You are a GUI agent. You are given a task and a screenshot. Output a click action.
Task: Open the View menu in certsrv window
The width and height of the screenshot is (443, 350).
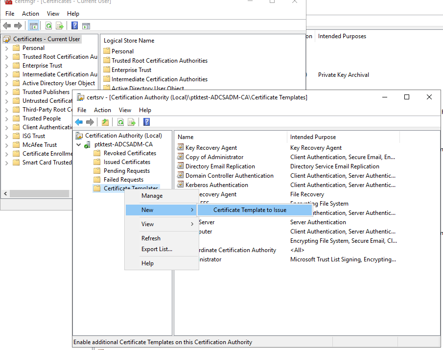(x=125, y=110)
